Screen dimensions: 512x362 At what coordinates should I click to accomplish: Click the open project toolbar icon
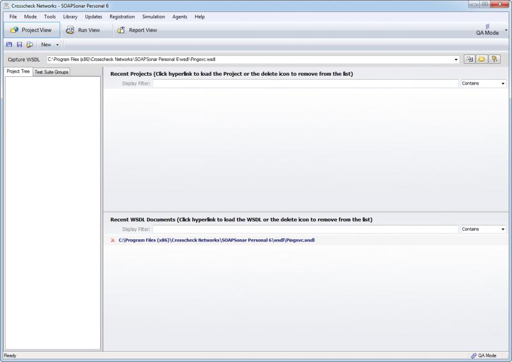pyautogui.click(x=9, y=45)
